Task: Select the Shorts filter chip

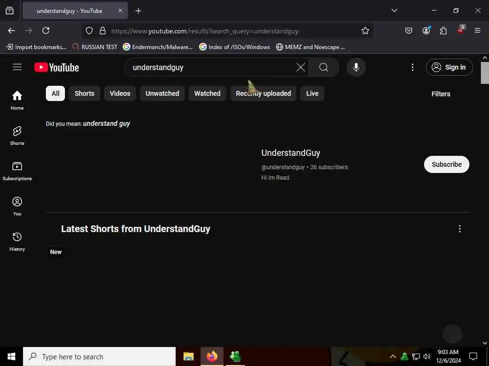Action: [x=85, y=93]
